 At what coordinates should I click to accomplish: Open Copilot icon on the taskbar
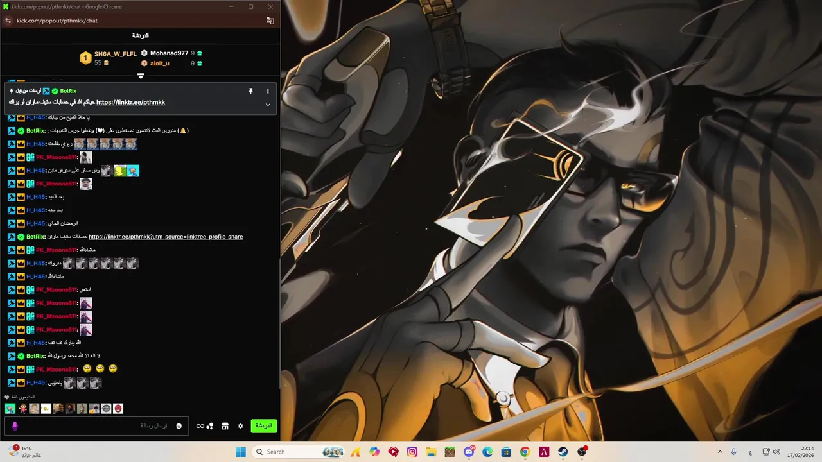pyautogui.click(x=374, y=452)
